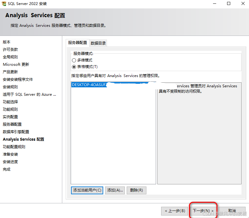The height and width of the screenshot is (218, 249).
Task: Click 服务器配置 step in sidebar
Action: 12,124
